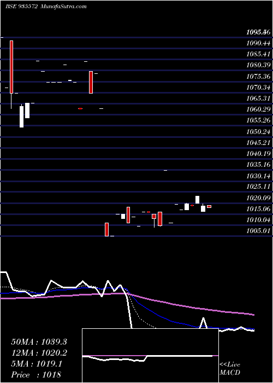Click the 1050.24 price axis label
The width and height of the screenshot is (273, 383).
258,132
